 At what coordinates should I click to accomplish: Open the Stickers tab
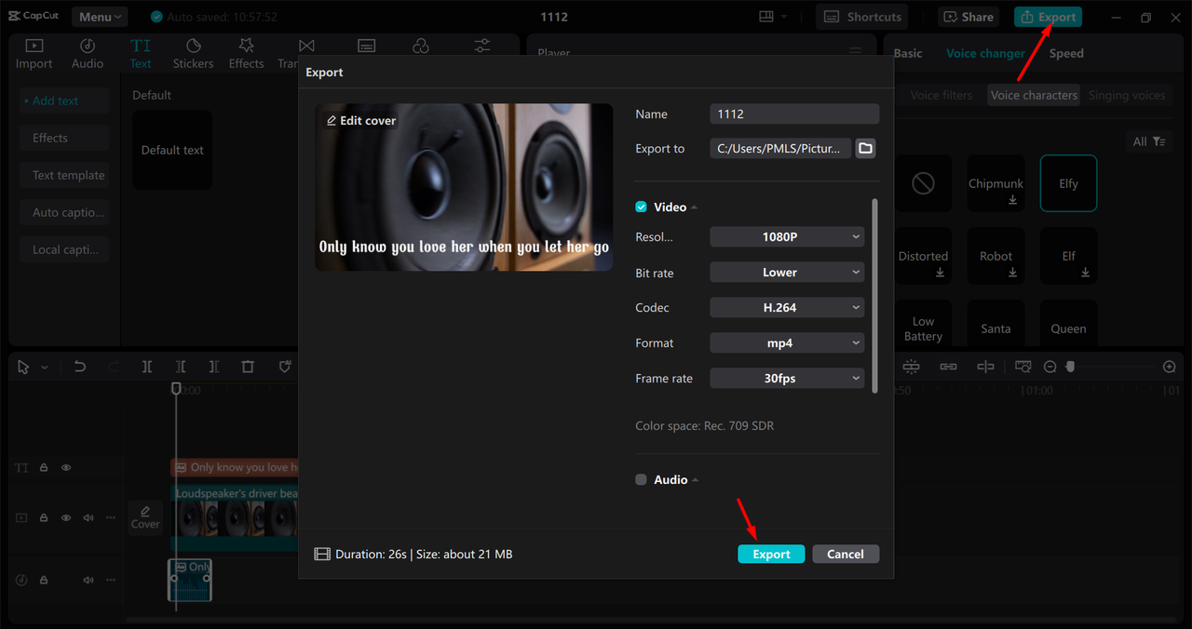[193, 54]
